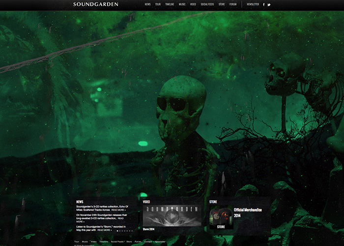Open Music in the footer links
The width and height of the screenshot is (344, 246).
coord(85,242)
